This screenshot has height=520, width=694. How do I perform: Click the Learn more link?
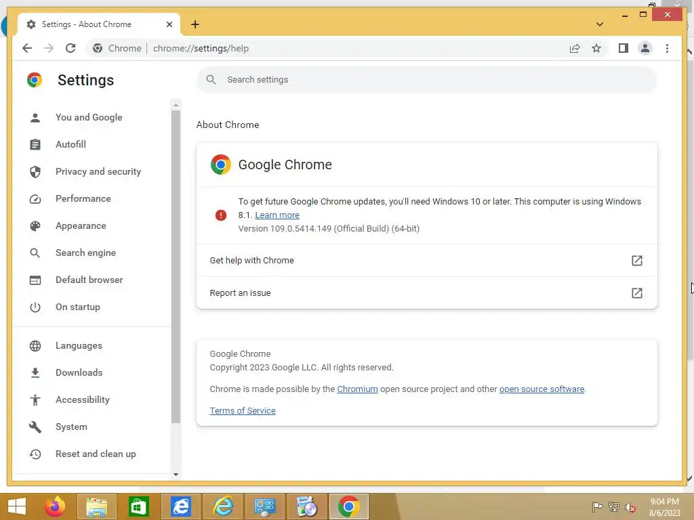click(277, 215)
